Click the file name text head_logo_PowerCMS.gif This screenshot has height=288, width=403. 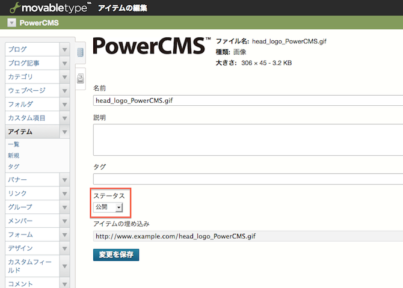pos(289,41)
